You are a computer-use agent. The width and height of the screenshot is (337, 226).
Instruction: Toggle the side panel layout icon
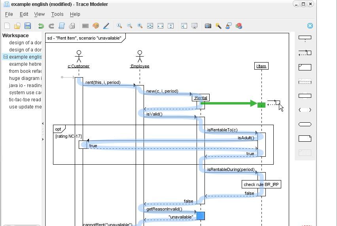(184, 26)
